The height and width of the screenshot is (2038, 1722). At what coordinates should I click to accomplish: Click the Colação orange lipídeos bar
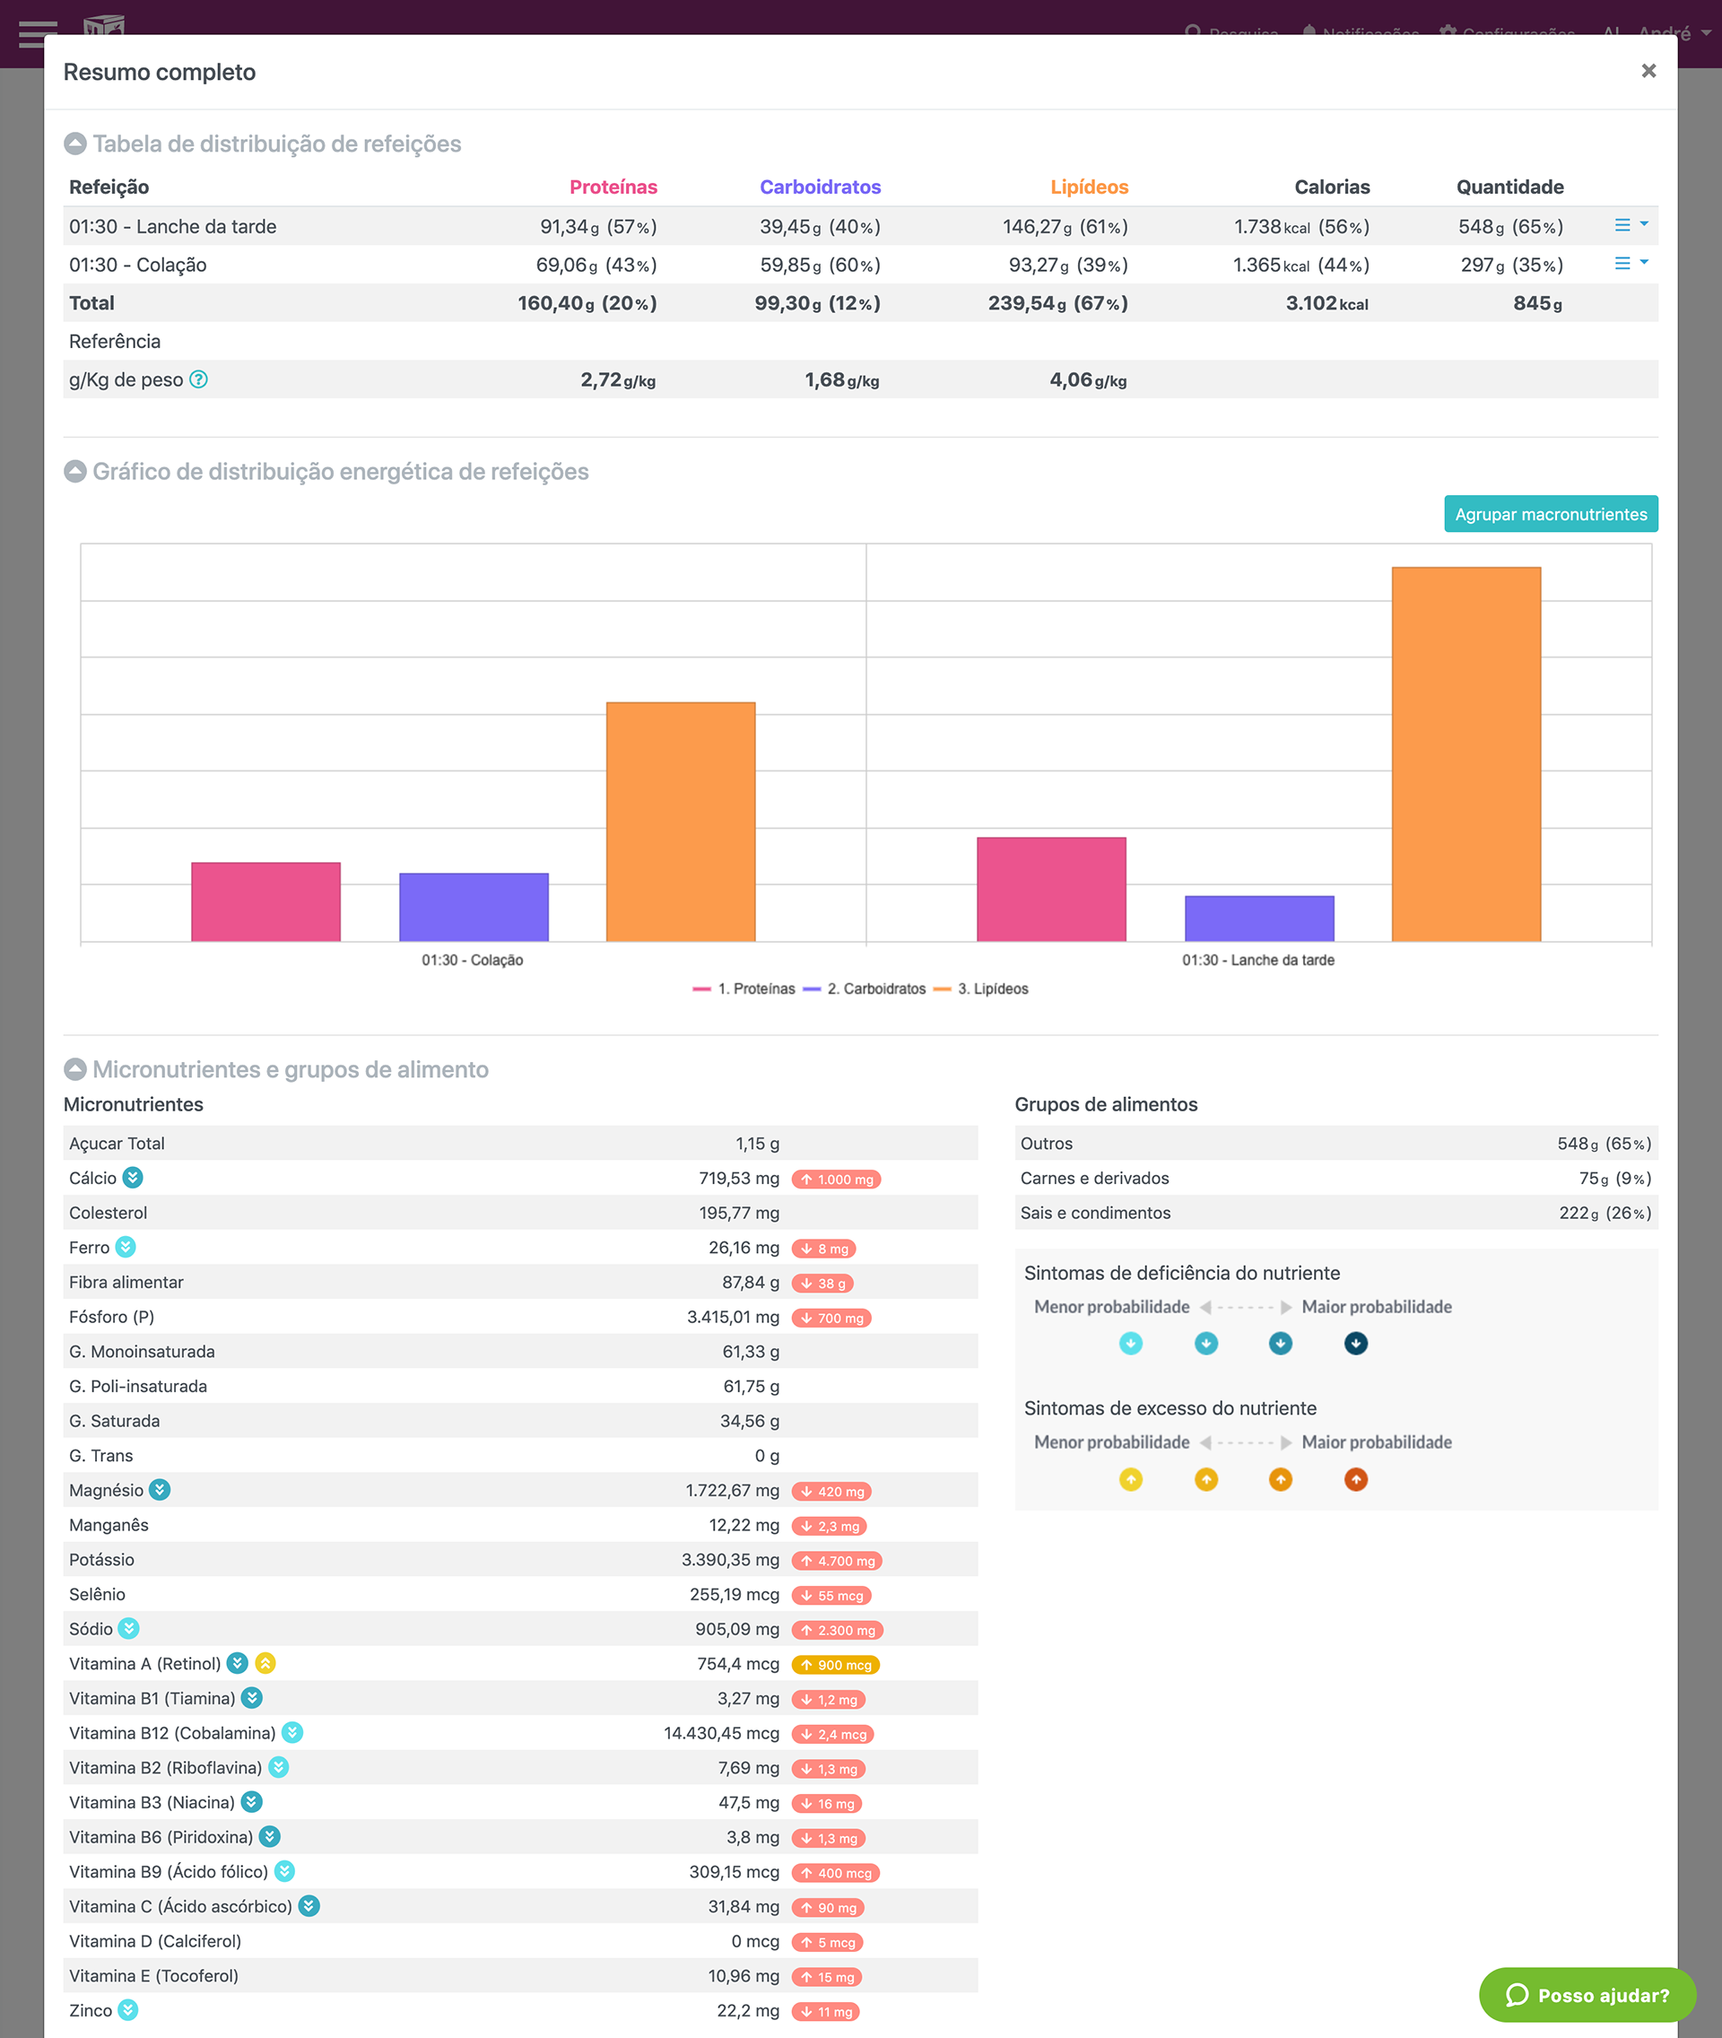(681, 822)
